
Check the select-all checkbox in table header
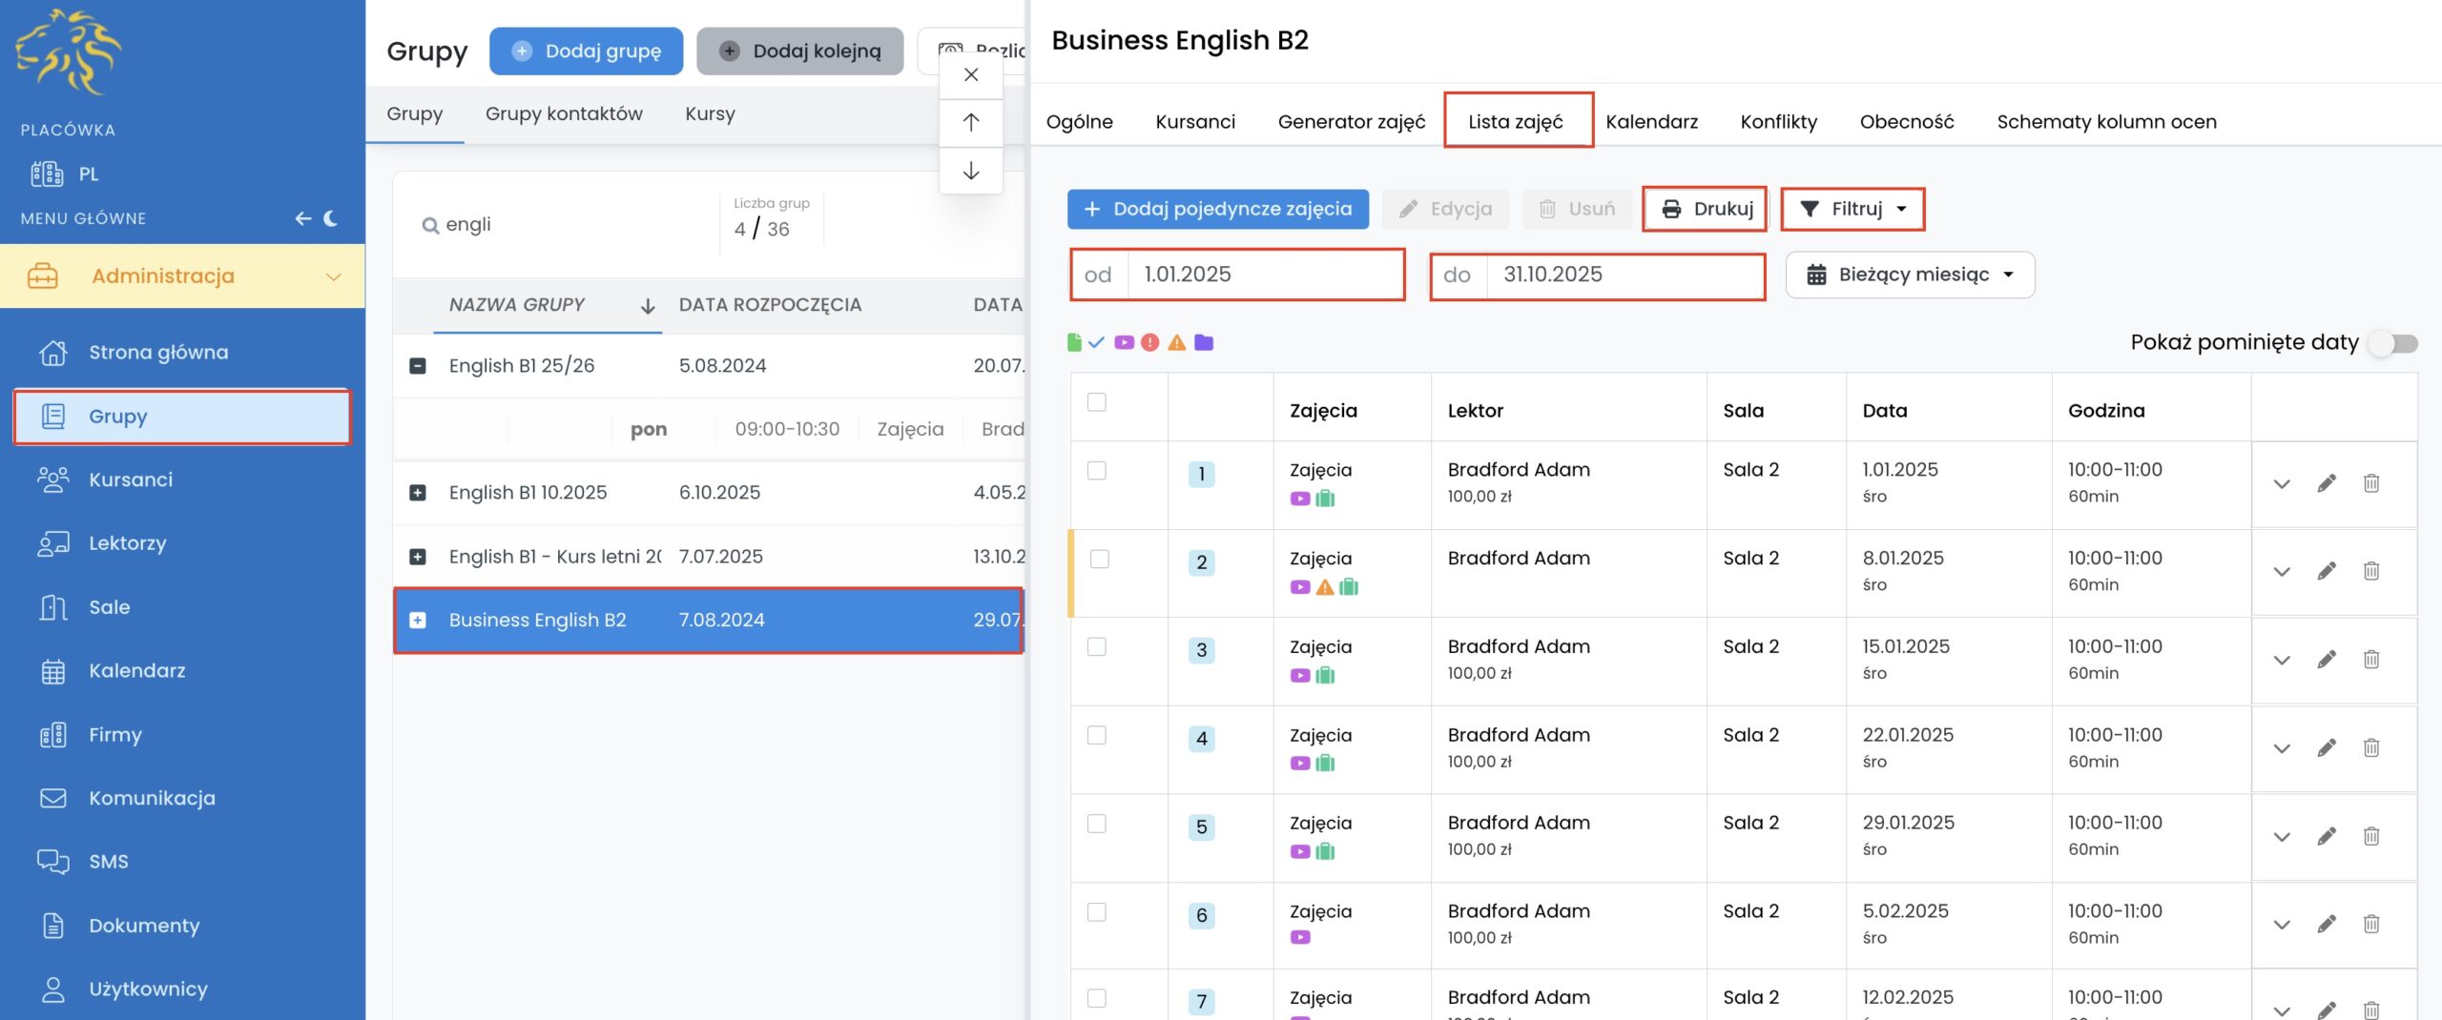coord(1097,402)
